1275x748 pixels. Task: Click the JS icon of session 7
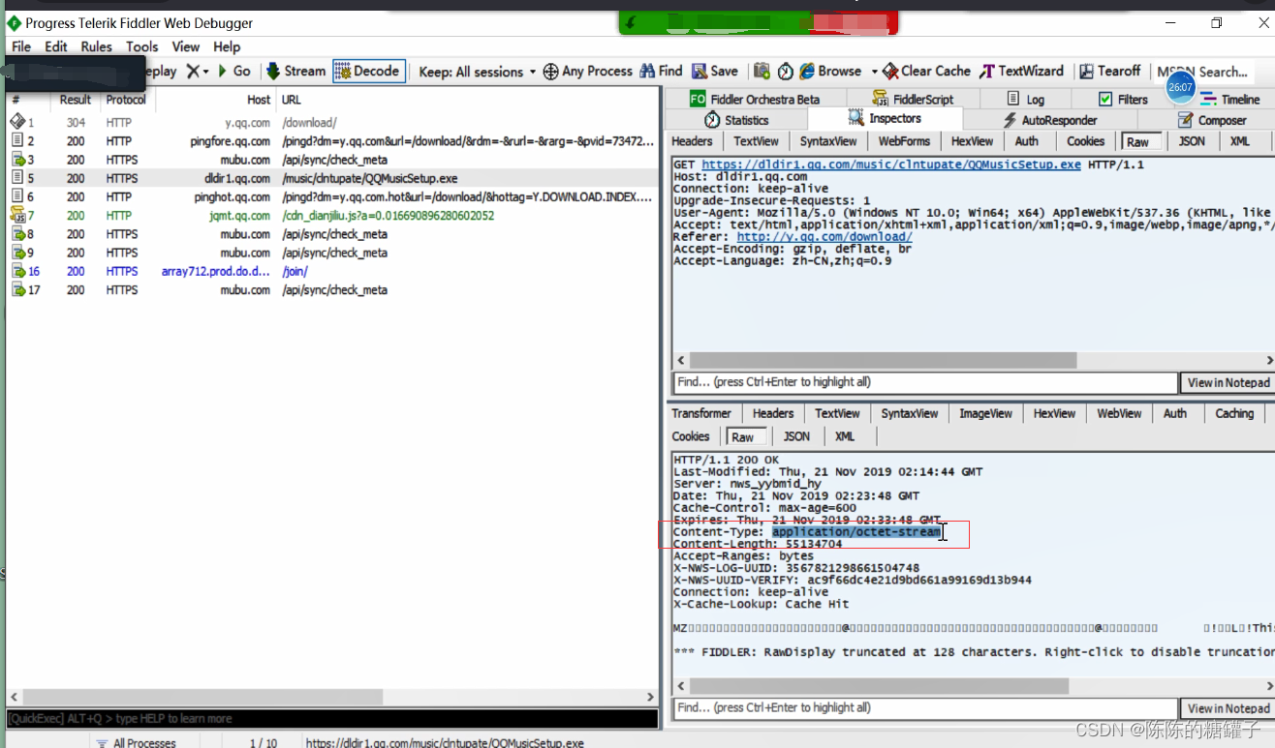click(16, 216)
